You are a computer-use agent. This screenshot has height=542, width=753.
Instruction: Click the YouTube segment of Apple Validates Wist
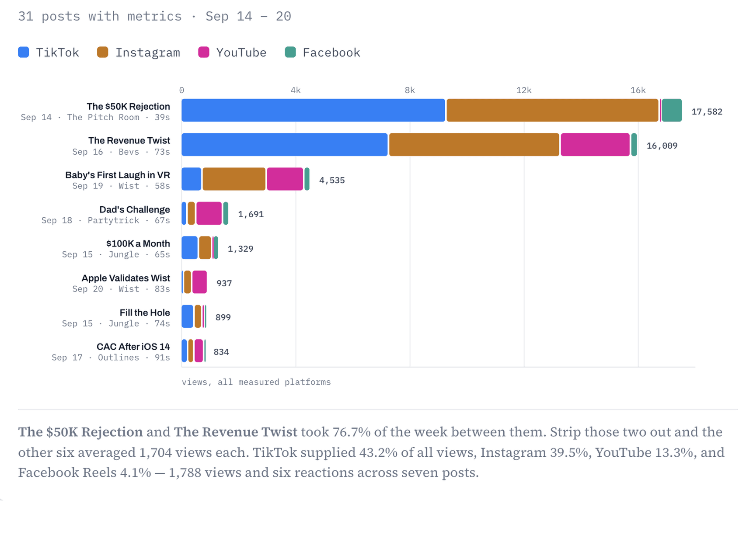[199, 282]
